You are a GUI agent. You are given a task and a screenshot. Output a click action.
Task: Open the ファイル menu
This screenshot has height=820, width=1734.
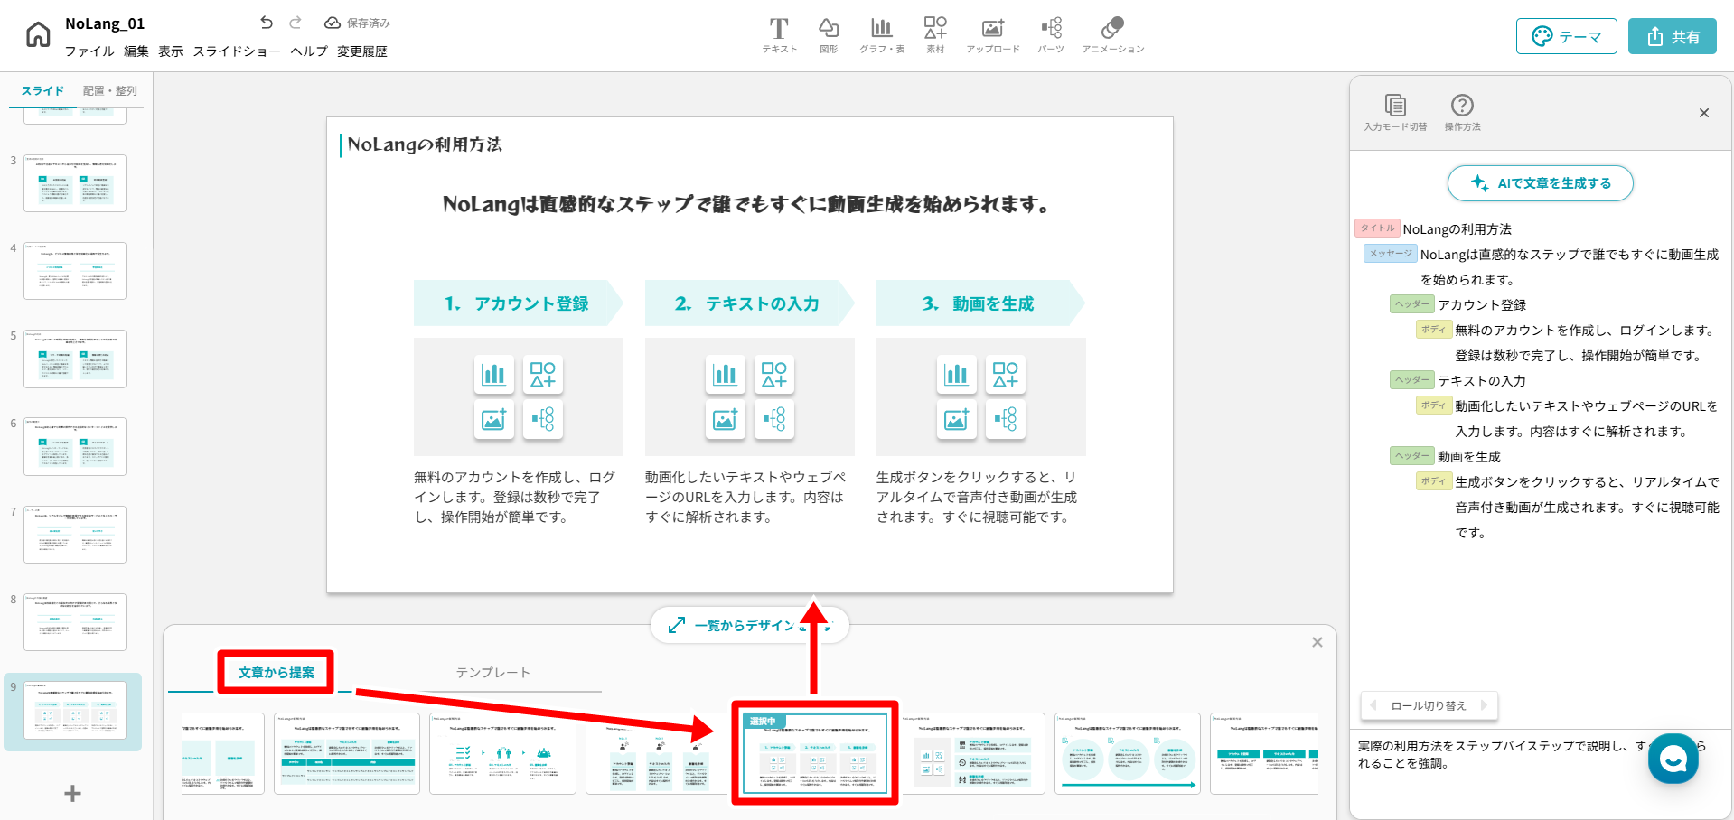point(89,51)
